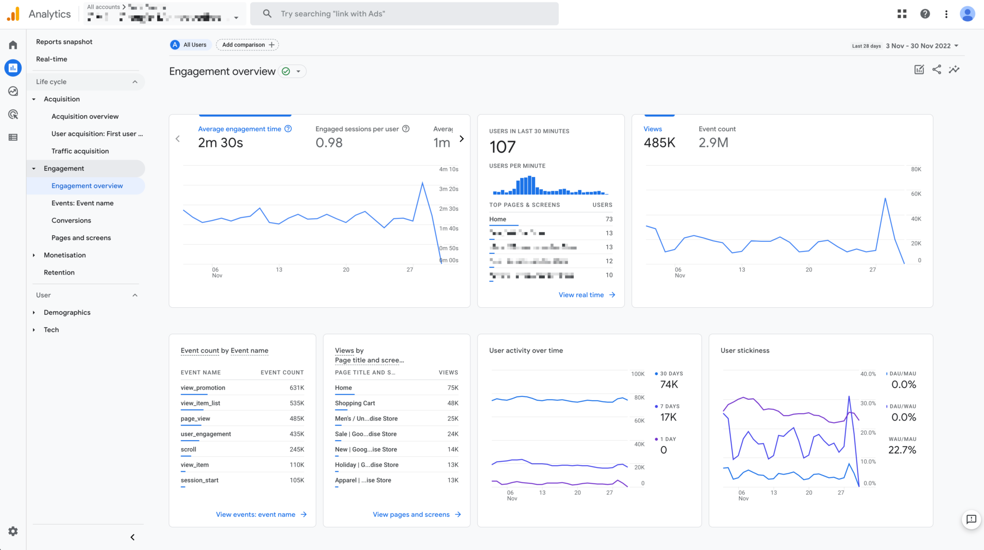Collapse the Life cycle section
The width and height of the screenshot is (984, 550).
(135, 82)
